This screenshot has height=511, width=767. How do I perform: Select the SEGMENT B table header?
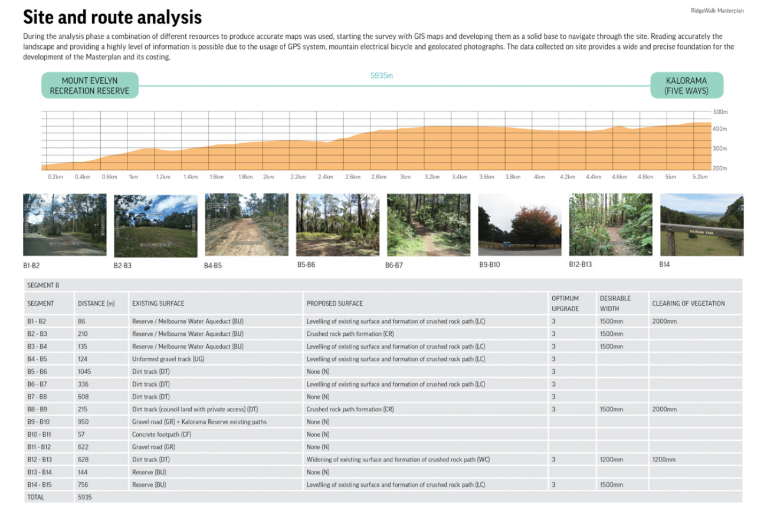point(45,284)
